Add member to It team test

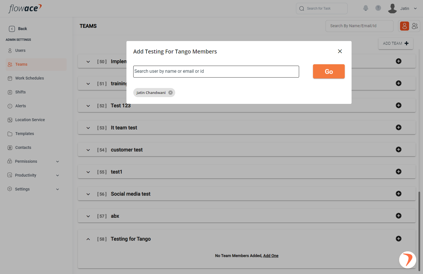pyautogui.click(x=399, y=127)
